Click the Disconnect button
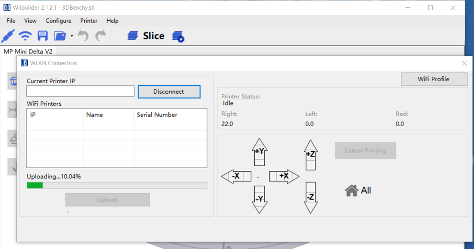 point(169,92)
